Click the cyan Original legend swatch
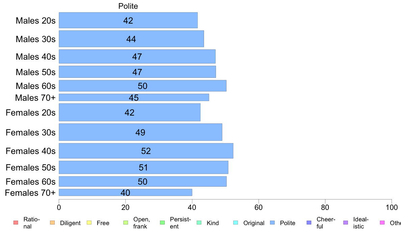Screen dimensions: 401x248 click(x=236, y=223)
